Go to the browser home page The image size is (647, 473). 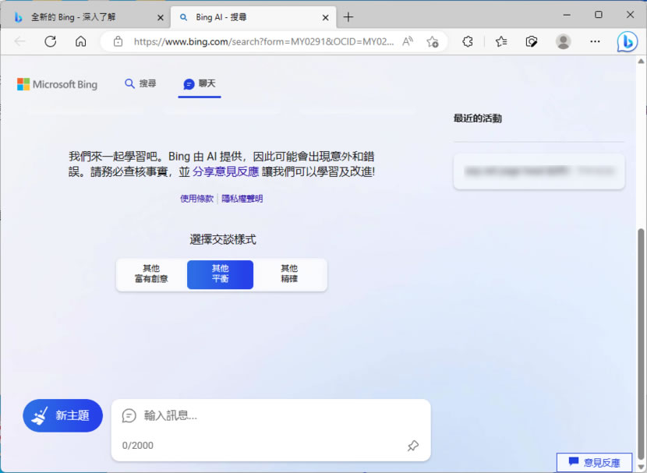point(81,41)
